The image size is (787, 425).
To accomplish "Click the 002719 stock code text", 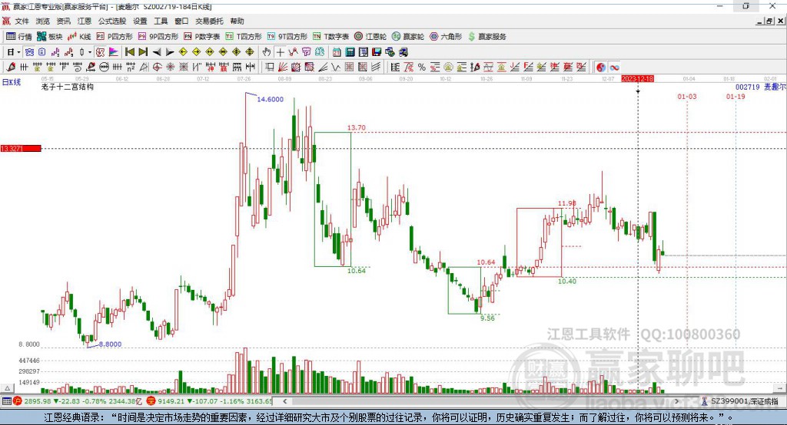I will (x=747, y=87).
